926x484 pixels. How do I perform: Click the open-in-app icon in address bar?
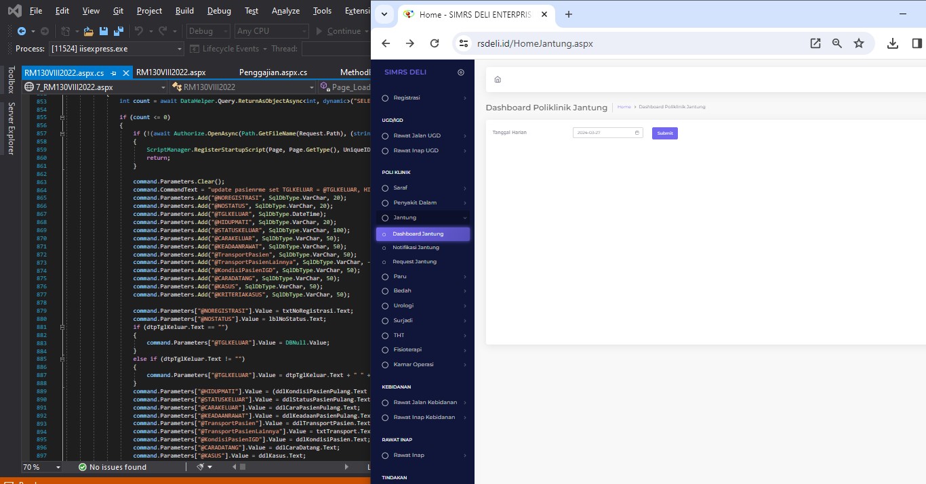point(816,43)
